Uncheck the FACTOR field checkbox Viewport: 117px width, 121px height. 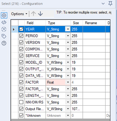pyautogui.click(x=21, y=82)
